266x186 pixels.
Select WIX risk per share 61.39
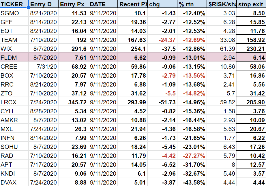[x=228, y=49]
